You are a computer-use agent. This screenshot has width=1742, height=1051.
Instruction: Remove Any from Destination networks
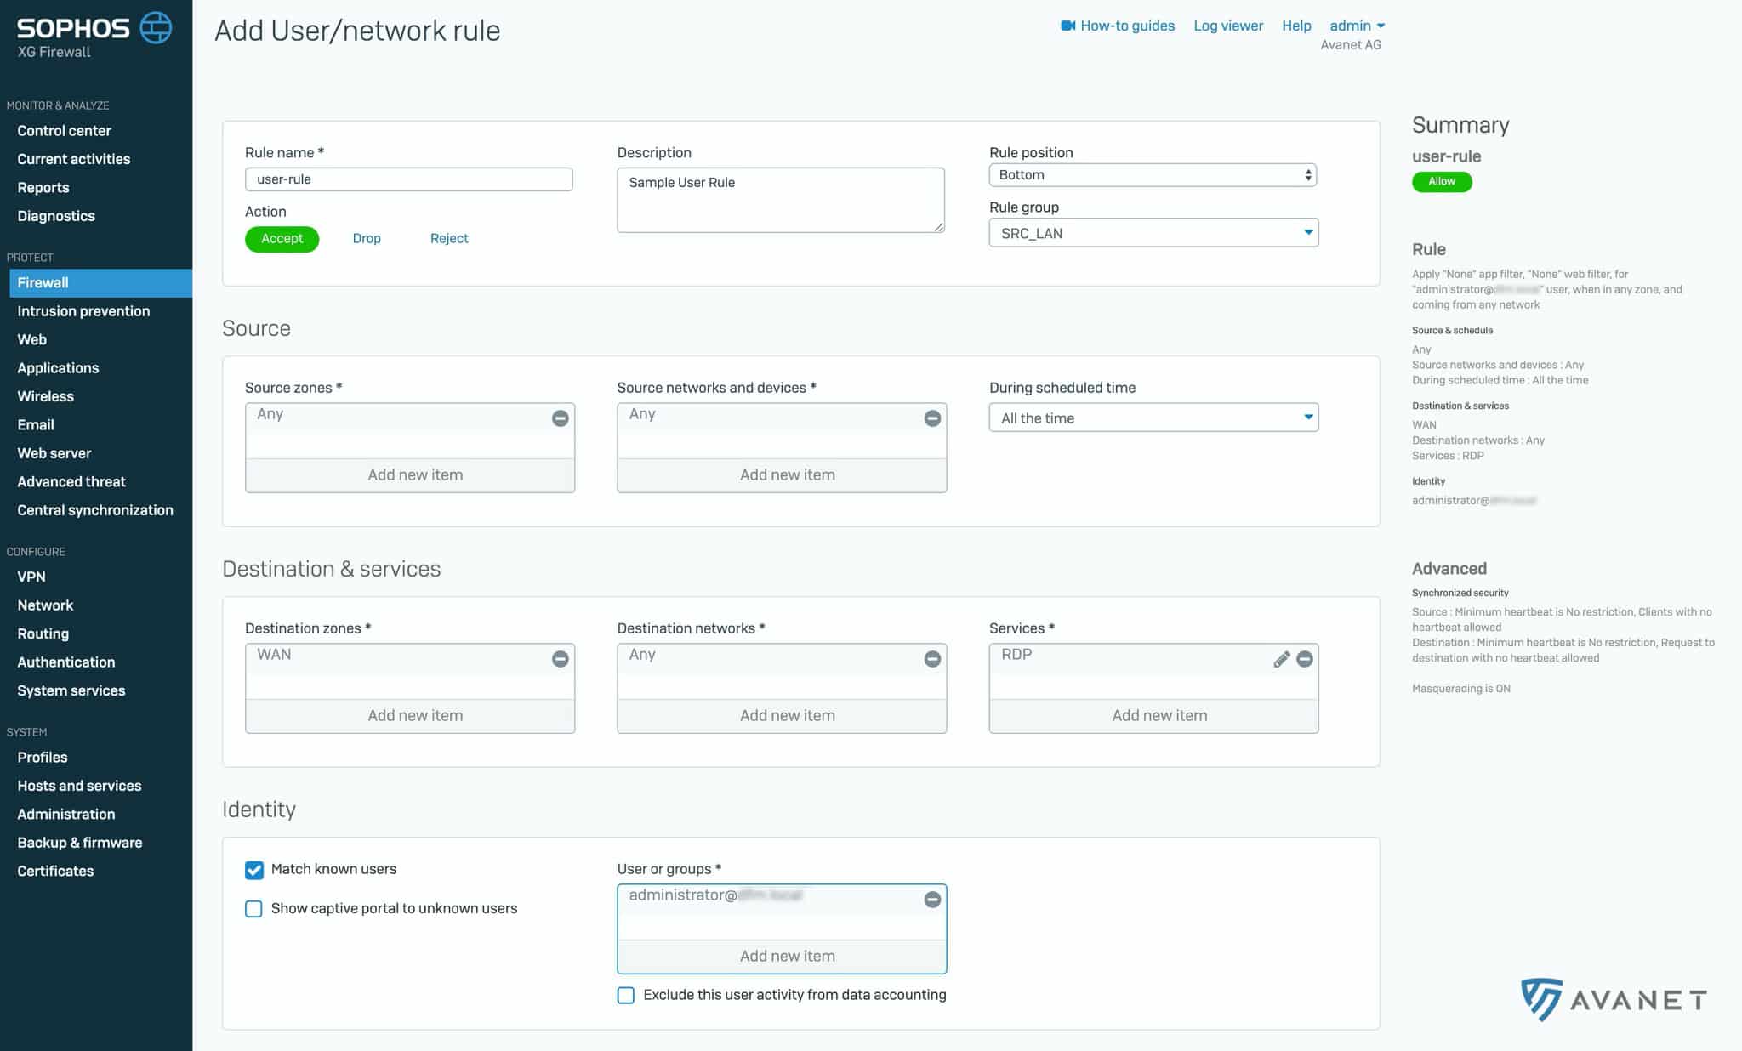(932, 659)
